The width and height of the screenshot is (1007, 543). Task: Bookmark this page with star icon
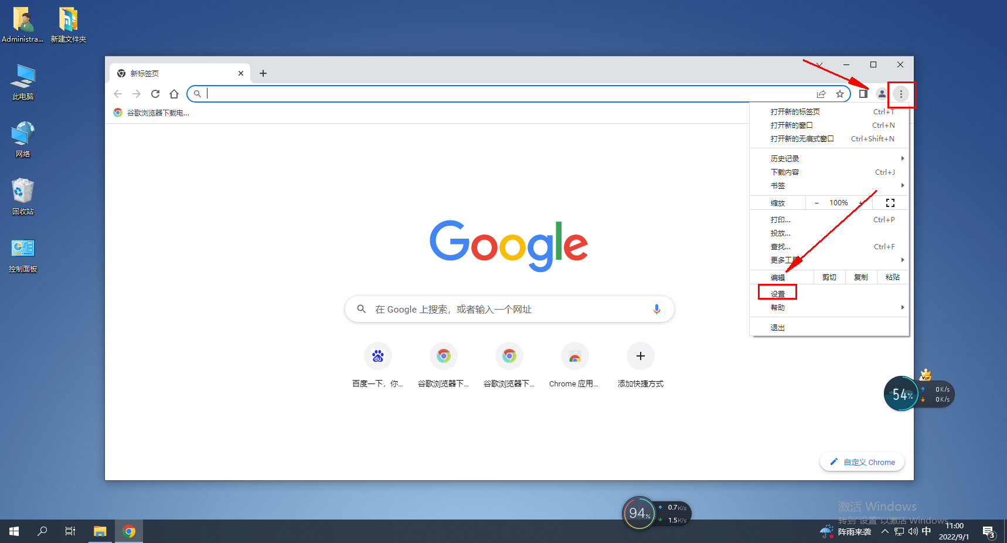840,94
